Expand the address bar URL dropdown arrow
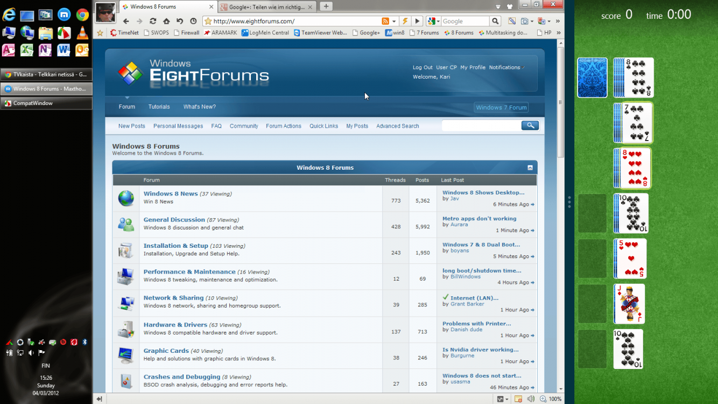This screenshot has width=718, height=404. tap(394, 21)
